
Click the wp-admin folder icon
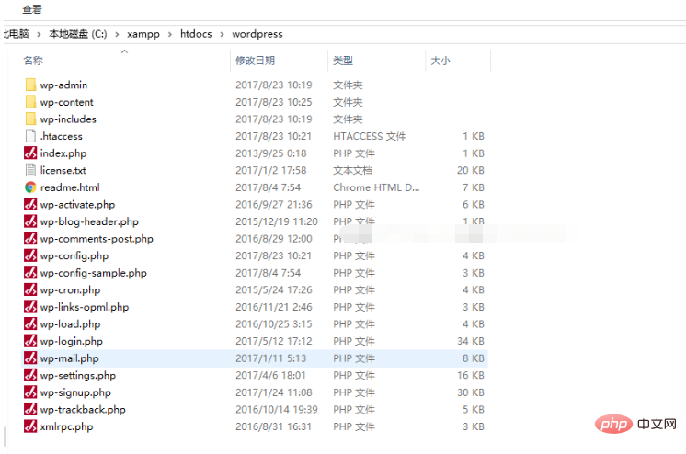[30, 85]
